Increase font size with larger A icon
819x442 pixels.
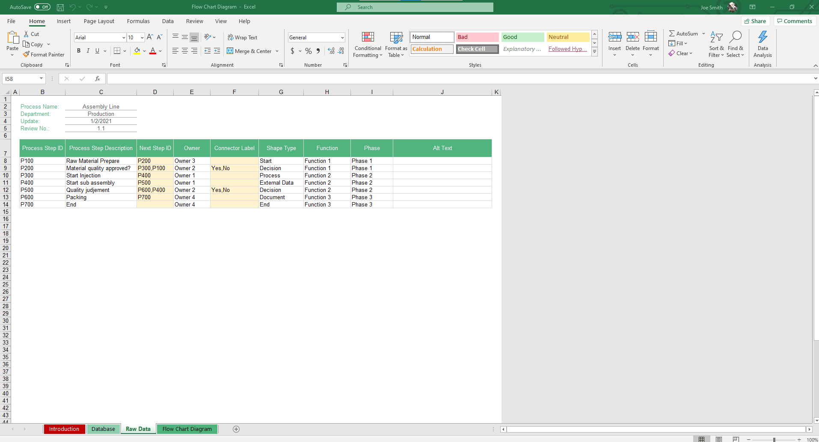tap(150, 37)
